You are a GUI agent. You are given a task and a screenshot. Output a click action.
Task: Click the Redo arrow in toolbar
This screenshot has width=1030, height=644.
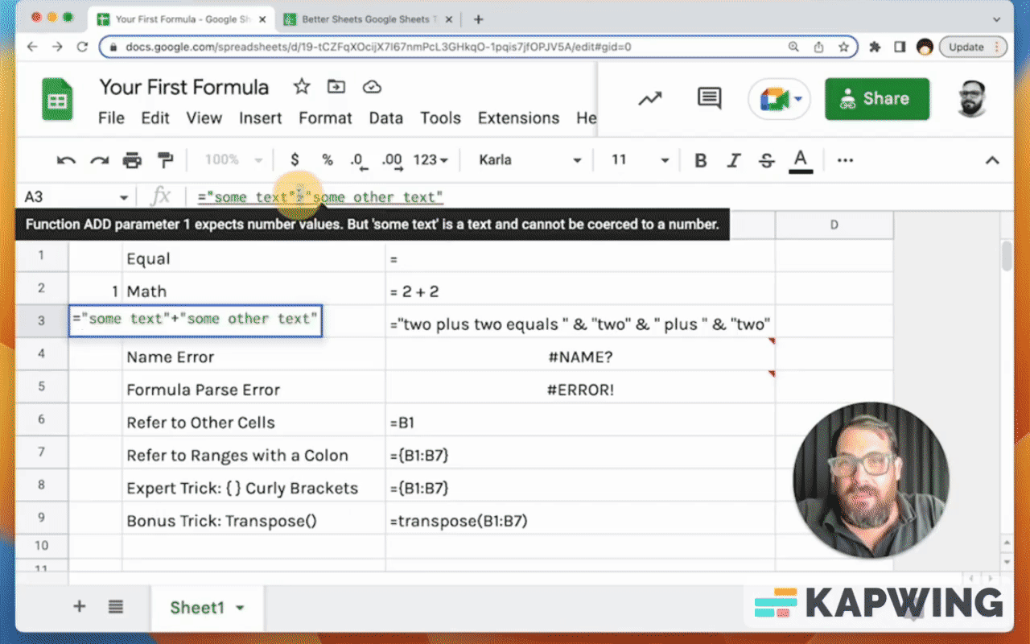coord(99,160)
